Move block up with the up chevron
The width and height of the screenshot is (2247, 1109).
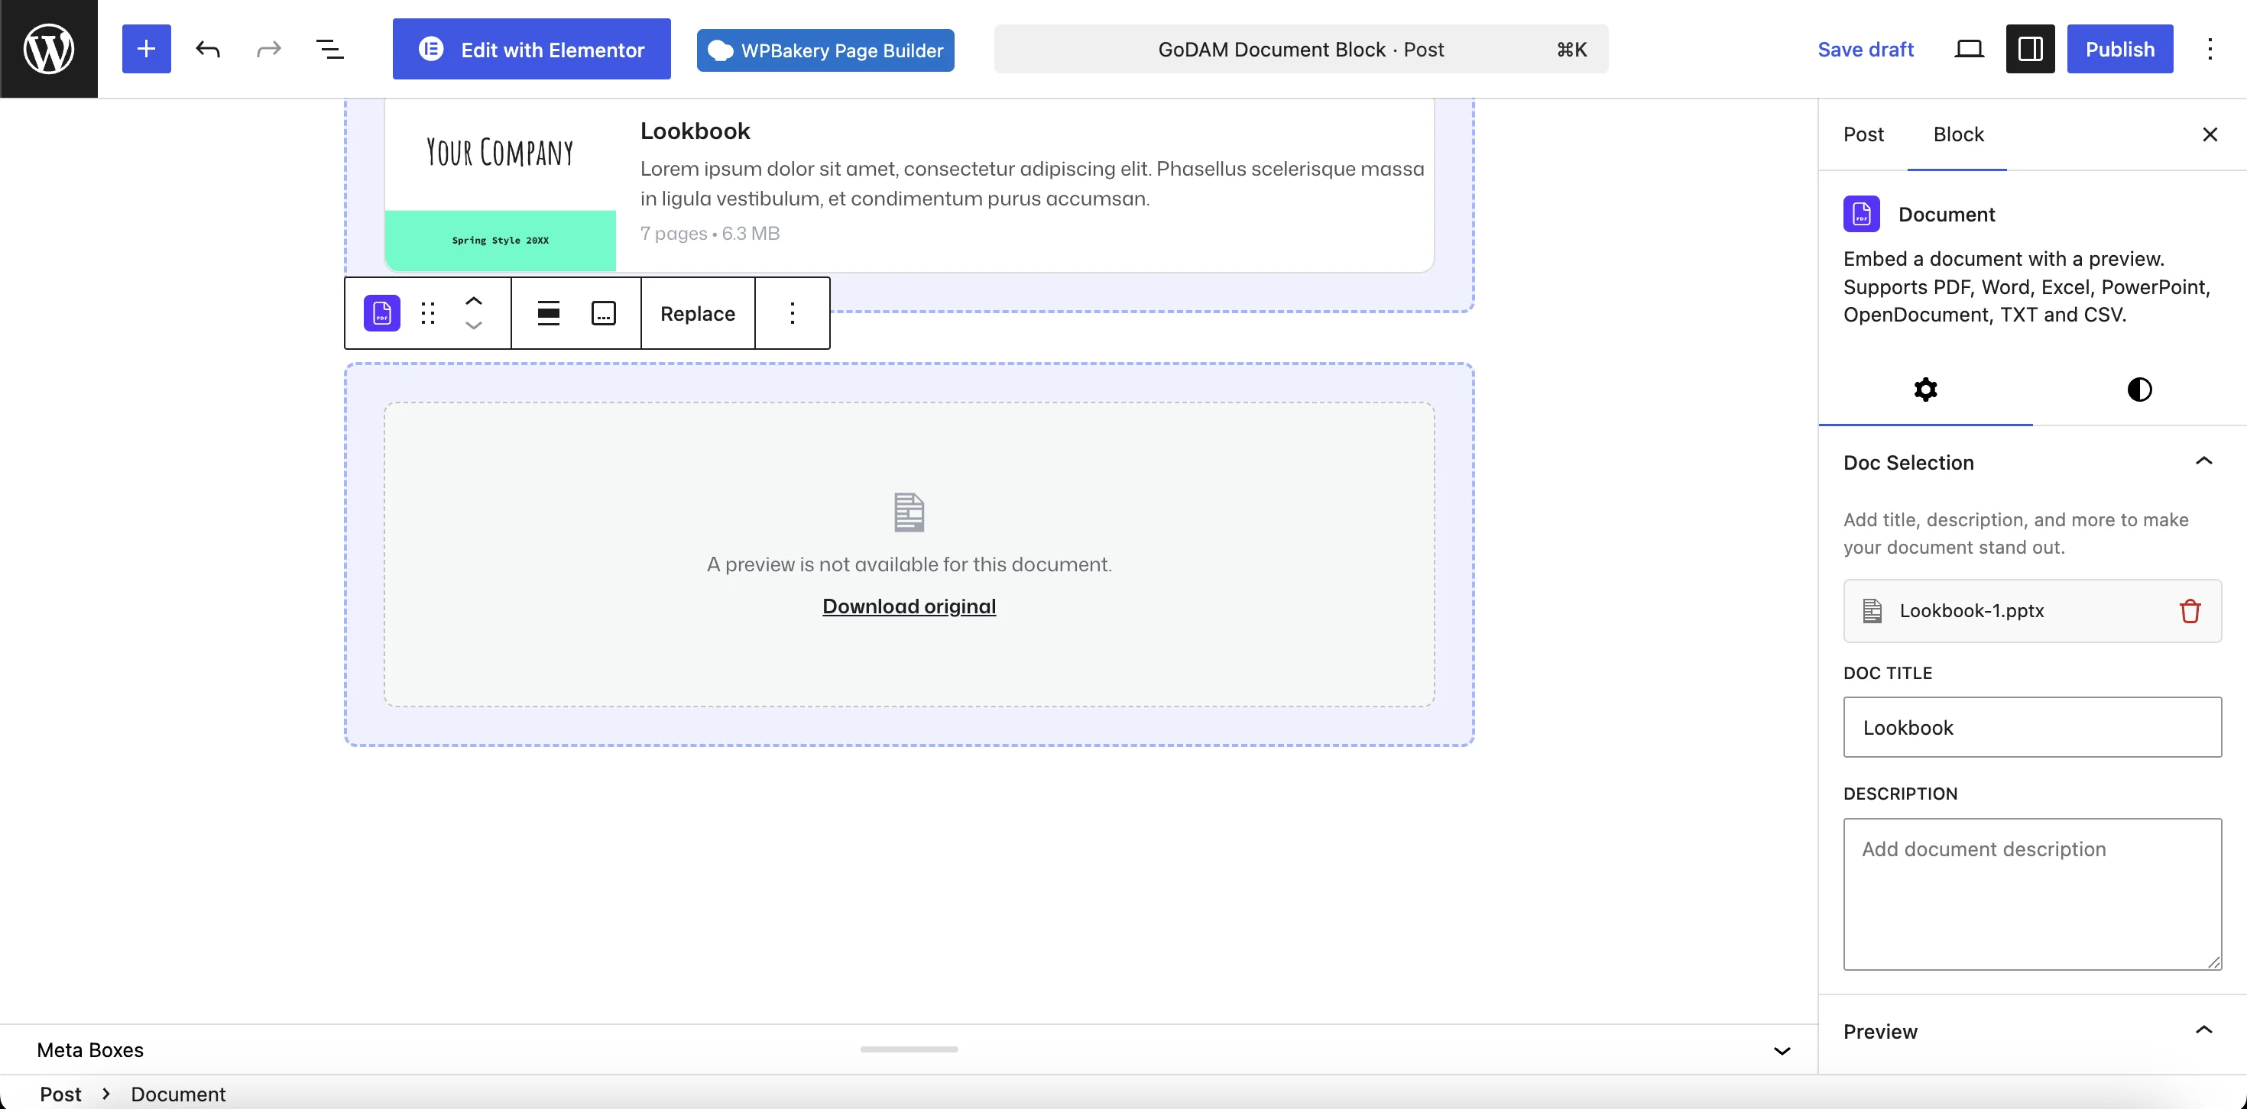474,301
